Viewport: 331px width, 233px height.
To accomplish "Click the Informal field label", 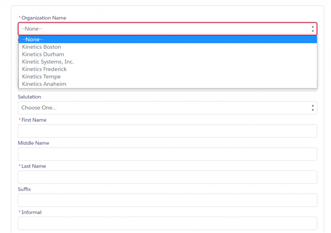I will coord(31,212).
